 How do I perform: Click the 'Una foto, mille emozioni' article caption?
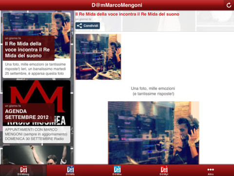(153, 91)
